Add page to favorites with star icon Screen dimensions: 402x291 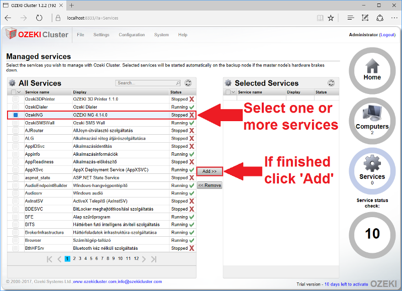point(331,18)
